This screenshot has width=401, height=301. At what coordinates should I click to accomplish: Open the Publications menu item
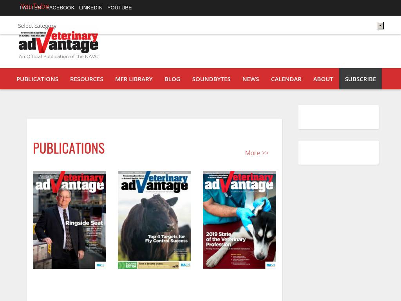37,79
